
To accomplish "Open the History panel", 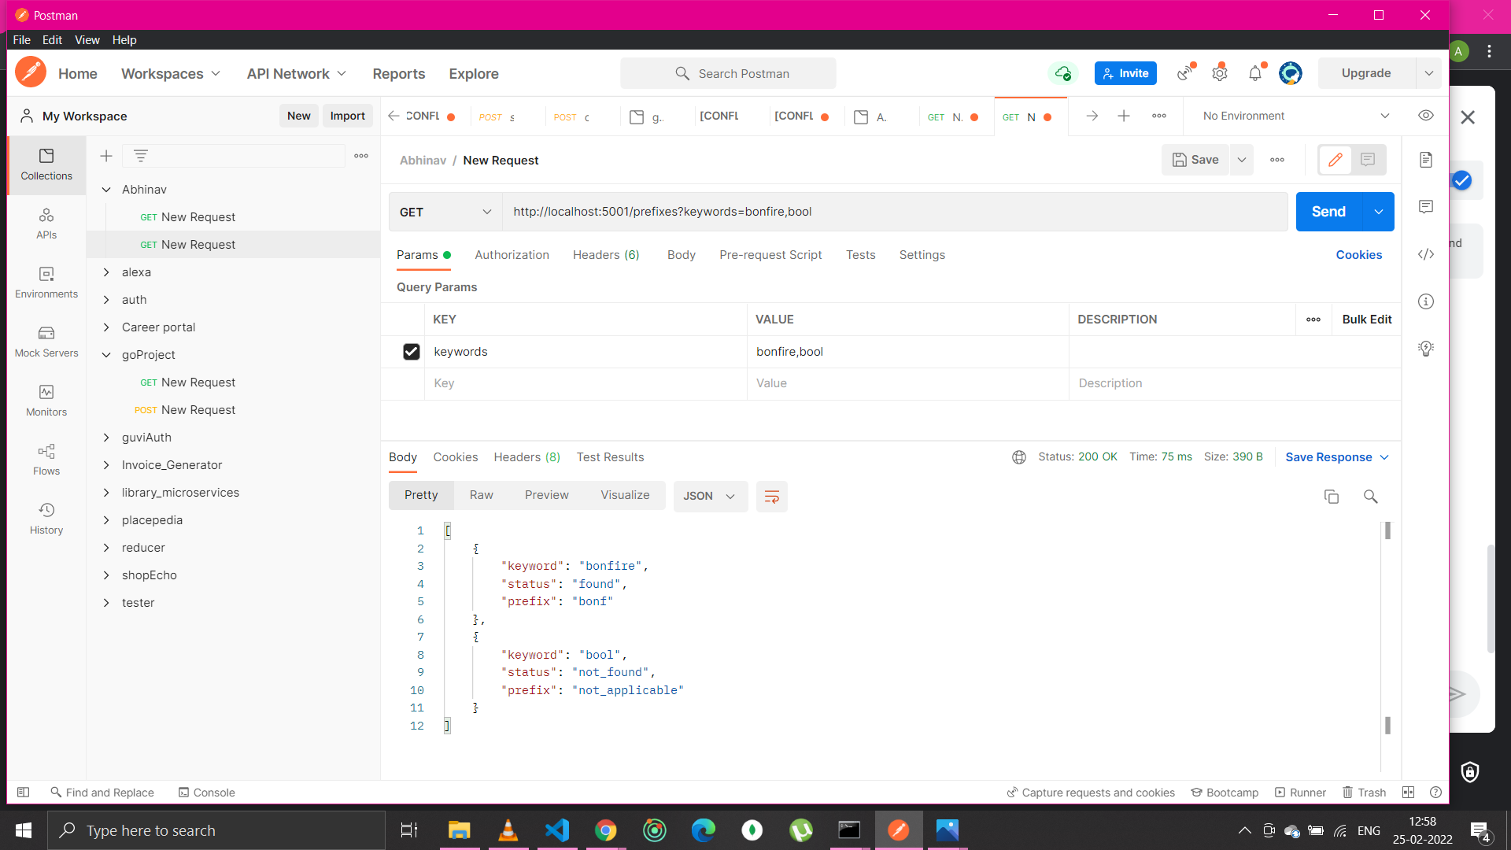I will [46, 518].
